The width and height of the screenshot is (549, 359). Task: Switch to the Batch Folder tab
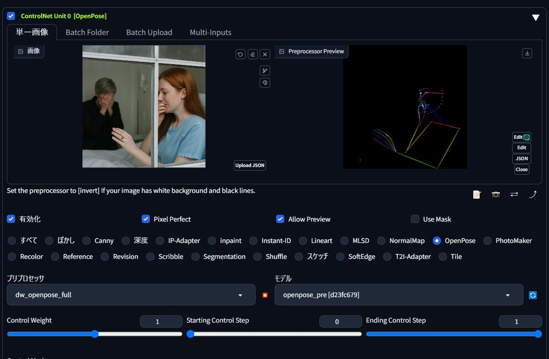coord(87,32)
